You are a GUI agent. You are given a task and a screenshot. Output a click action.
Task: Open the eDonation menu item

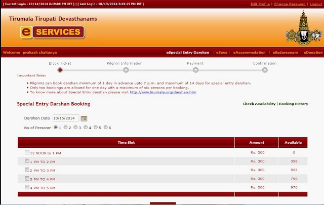(313, 53)
